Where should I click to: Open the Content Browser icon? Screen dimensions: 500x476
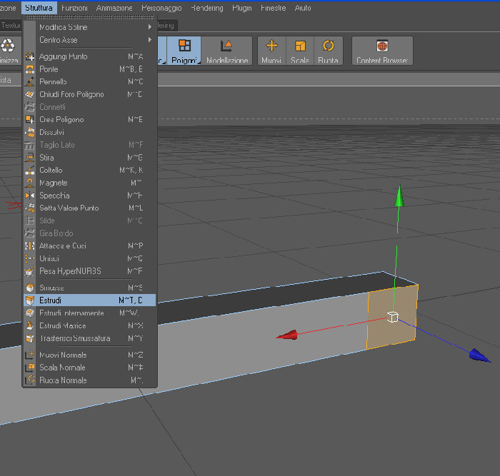382,51
